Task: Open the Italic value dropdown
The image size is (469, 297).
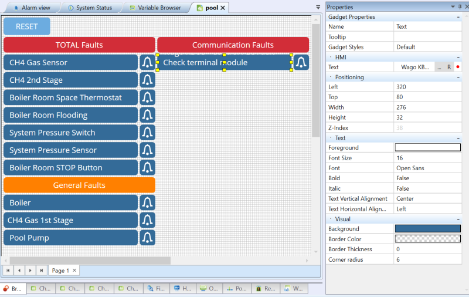Action: coord(428,188)
